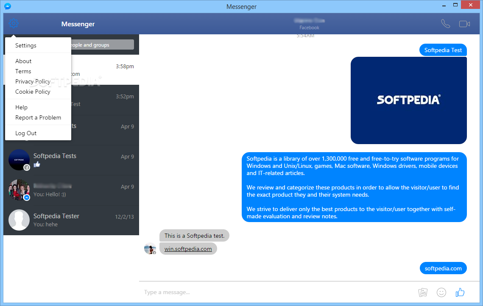Image resolution: width=483 pixels, height=306 pixels.
Task: Maximize the Messenger window
Action: [x=455, y=5]
